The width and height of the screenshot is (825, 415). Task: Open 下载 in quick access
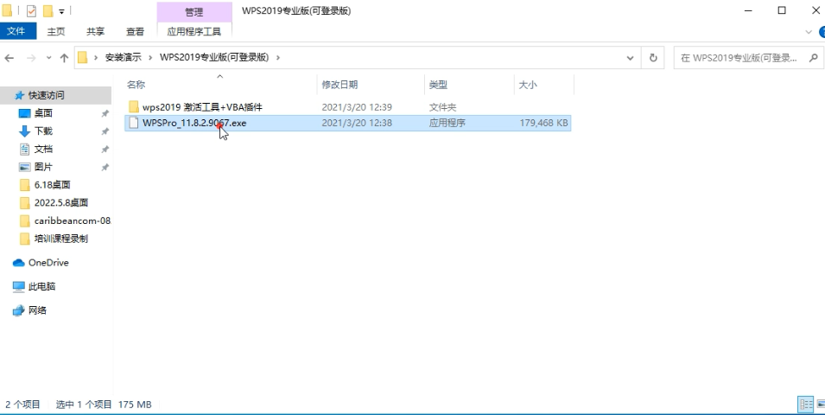coord(43,131)
